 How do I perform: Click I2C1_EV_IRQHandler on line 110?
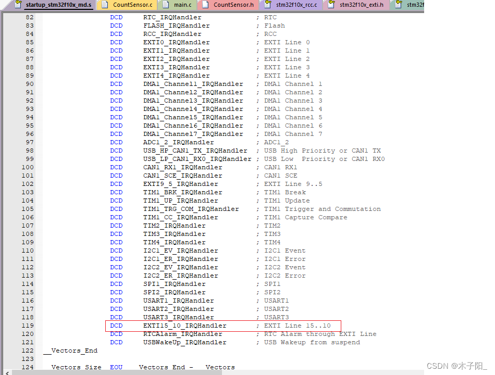pos(181,251)
